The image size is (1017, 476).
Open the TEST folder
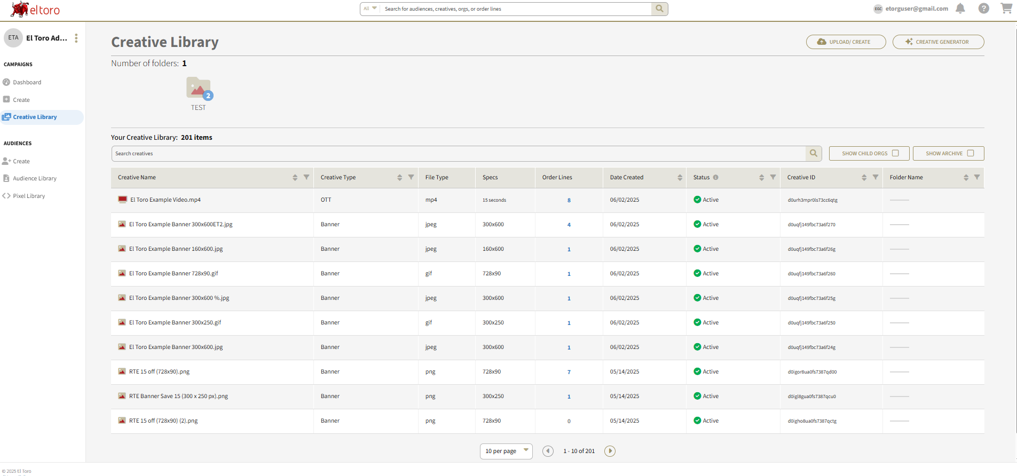(x=199, y=93)
